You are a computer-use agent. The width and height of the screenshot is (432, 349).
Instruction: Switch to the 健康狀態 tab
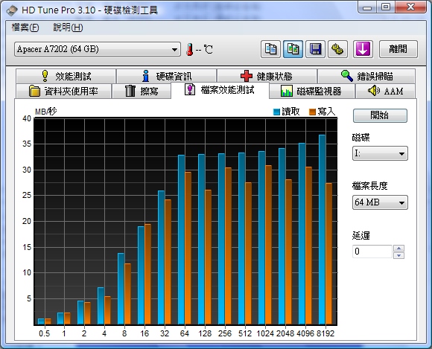267,76
